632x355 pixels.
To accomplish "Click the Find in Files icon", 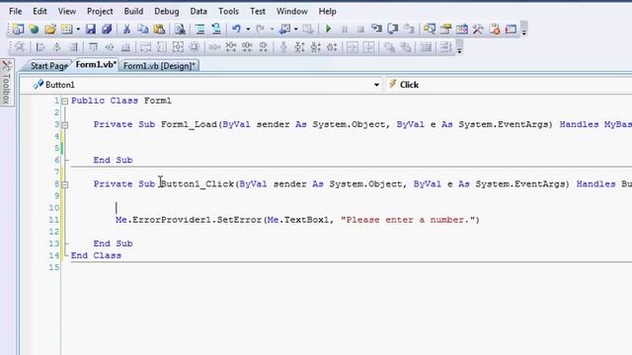I will (x=180, y=29).
